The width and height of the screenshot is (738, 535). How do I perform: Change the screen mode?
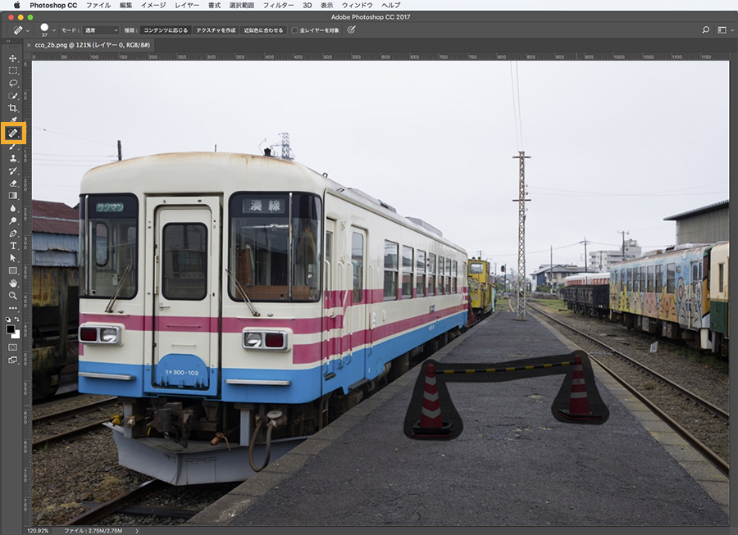(x=12, y=360)
